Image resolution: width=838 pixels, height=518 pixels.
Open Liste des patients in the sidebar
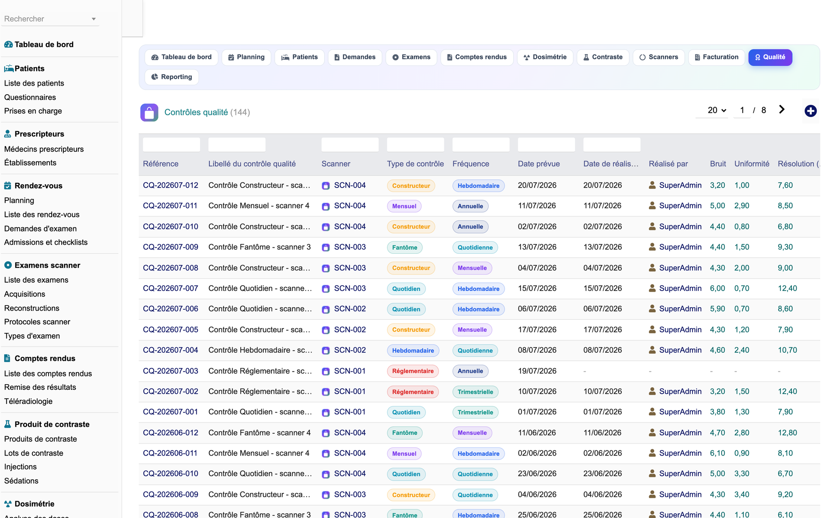coord(34,83)
